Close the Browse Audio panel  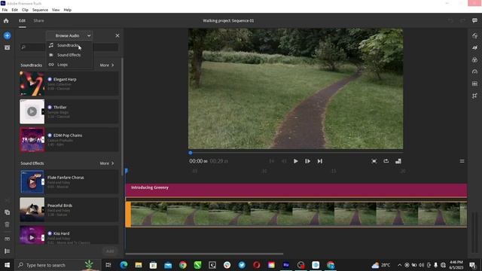click(117, 35)
